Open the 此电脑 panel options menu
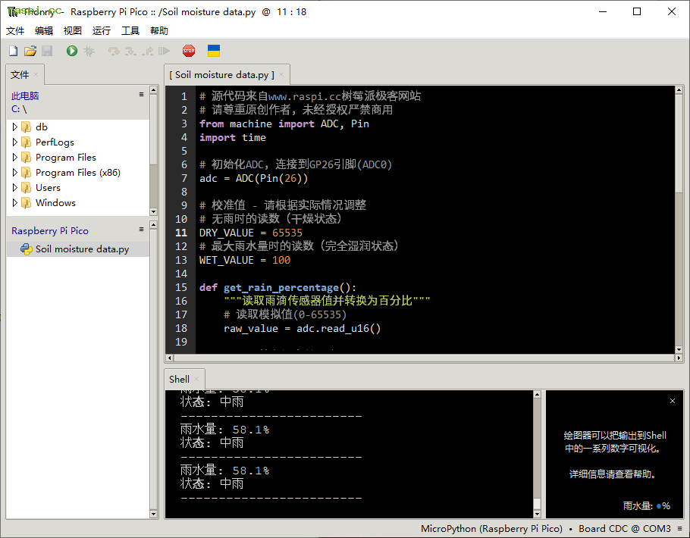 point(141,95)
